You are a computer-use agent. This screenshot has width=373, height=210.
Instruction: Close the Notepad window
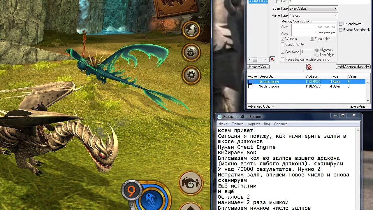point(354,116)
